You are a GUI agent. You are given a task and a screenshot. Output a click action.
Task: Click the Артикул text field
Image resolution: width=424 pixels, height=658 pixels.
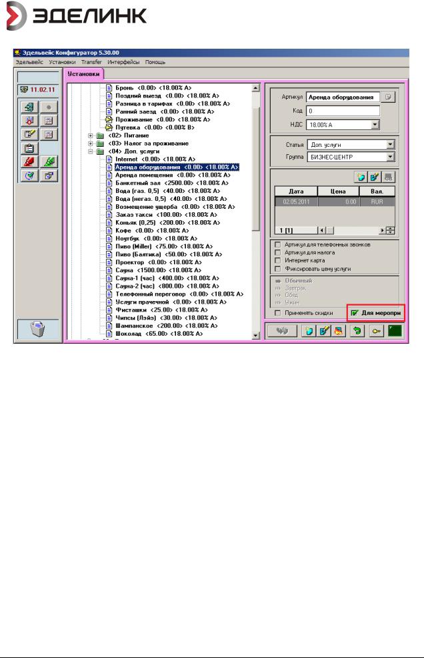click(x=343, y=97)
